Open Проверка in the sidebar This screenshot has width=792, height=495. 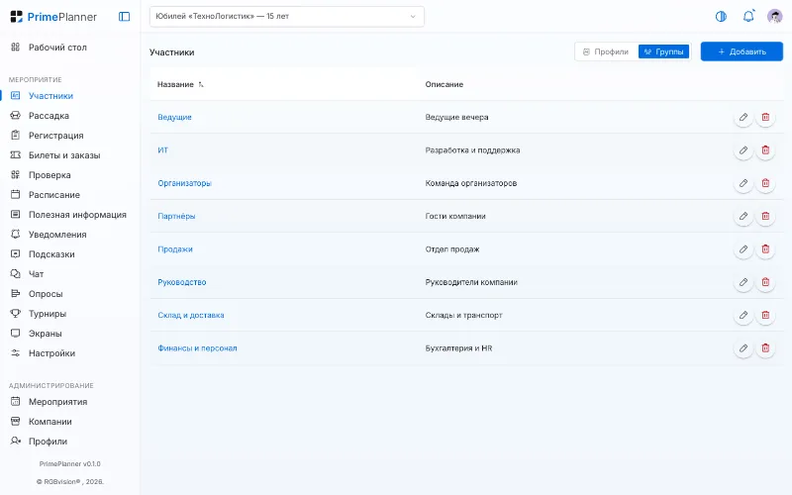[x=69, y=175]
